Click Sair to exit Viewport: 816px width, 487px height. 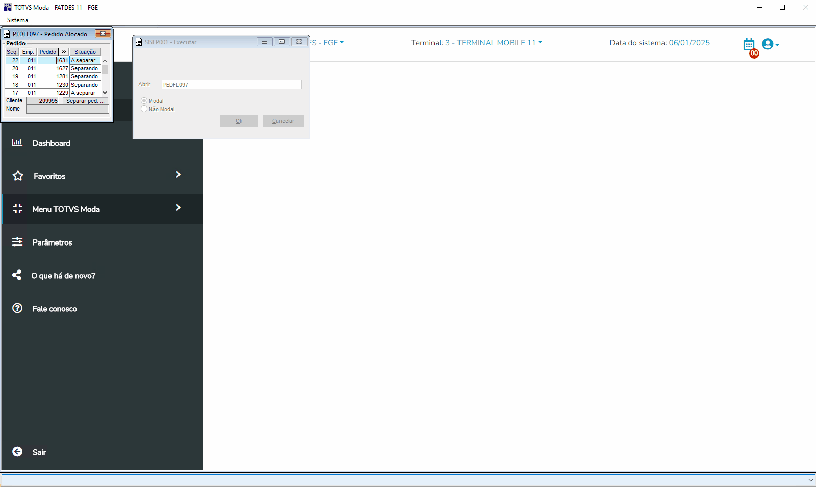click(39, 452)
